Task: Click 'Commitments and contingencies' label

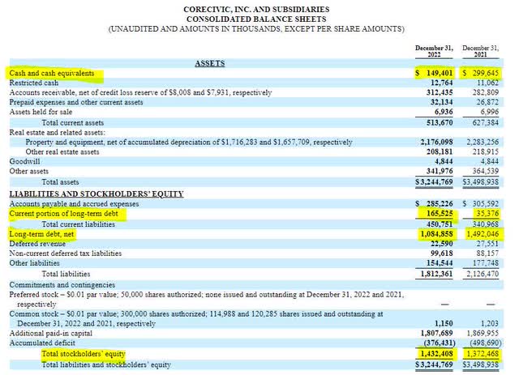Action: tap(62, 285)
